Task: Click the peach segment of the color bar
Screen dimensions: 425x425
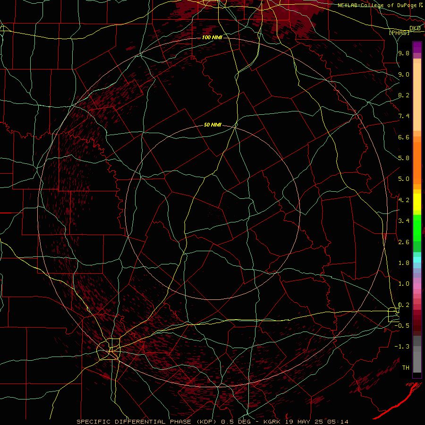Action: 417,98
